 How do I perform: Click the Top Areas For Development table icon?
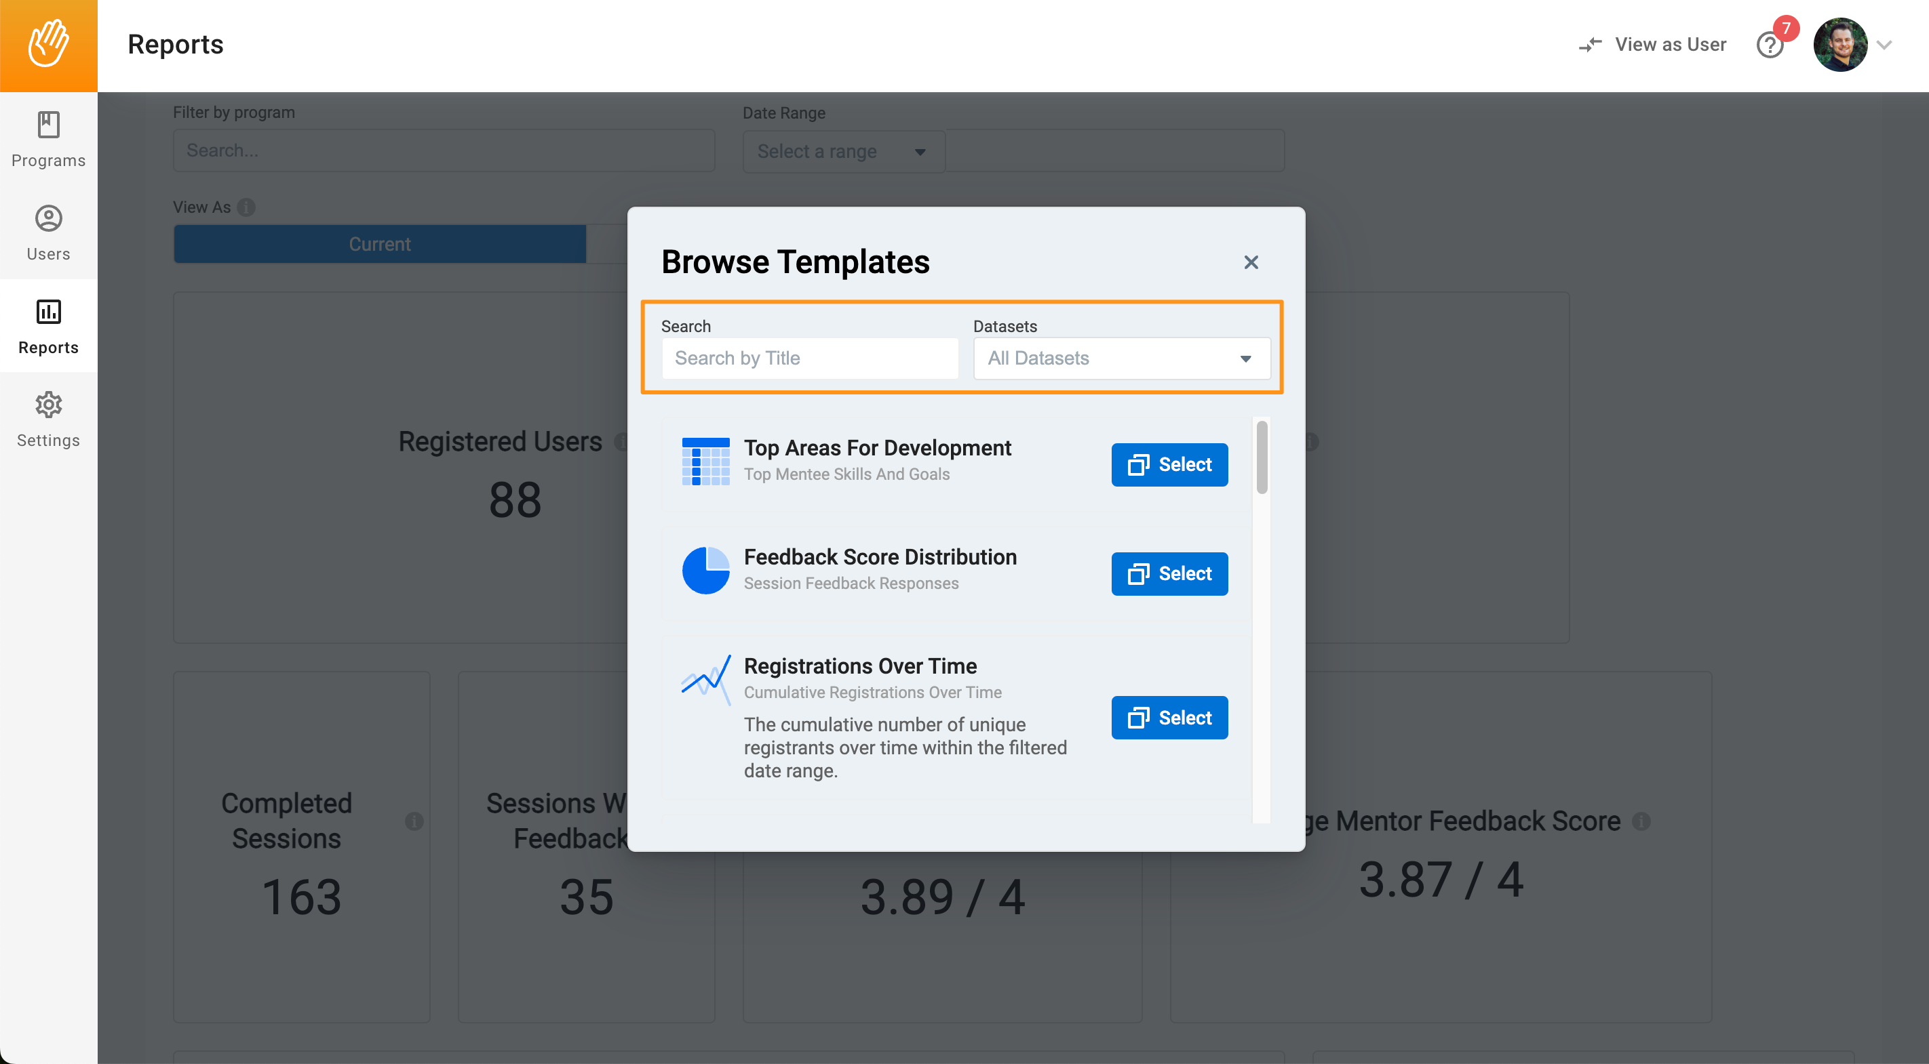point(705,462)
